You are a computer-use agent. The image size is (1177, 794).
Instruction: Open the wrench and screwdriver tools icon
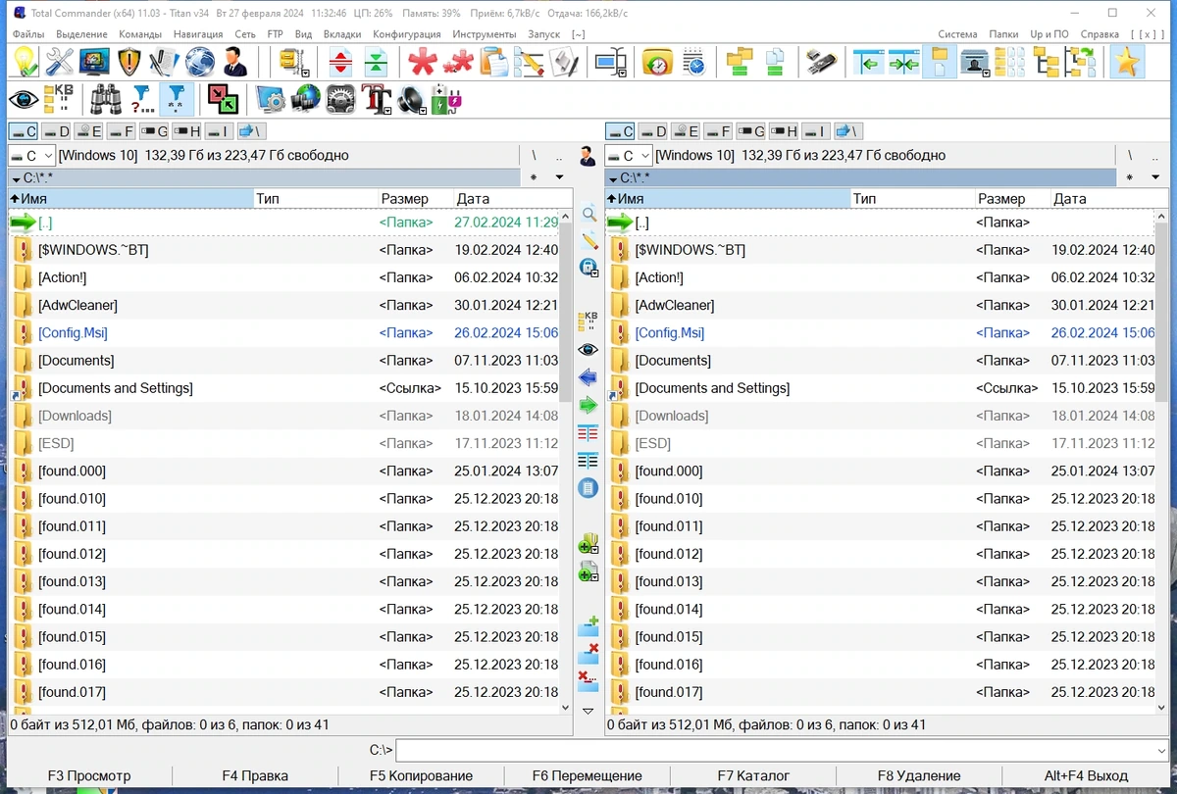[x=60, y=62]
